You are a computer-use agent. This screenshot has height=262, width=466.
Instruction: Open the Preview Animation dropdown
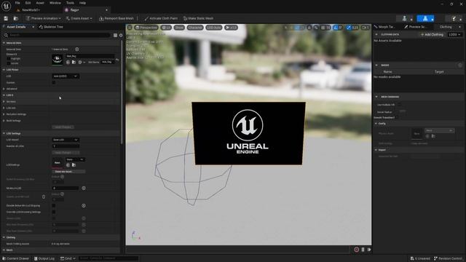click(44, 18)
